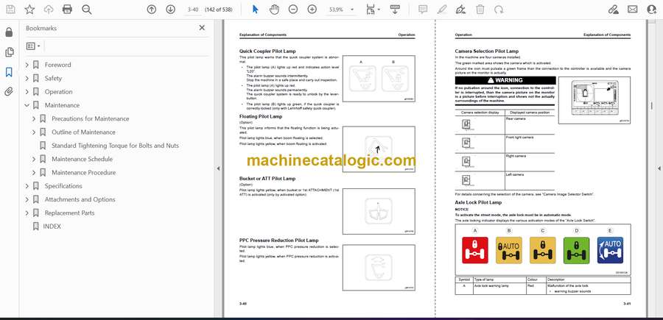Click the red axle lock symbol A

(x=475, y=250)
